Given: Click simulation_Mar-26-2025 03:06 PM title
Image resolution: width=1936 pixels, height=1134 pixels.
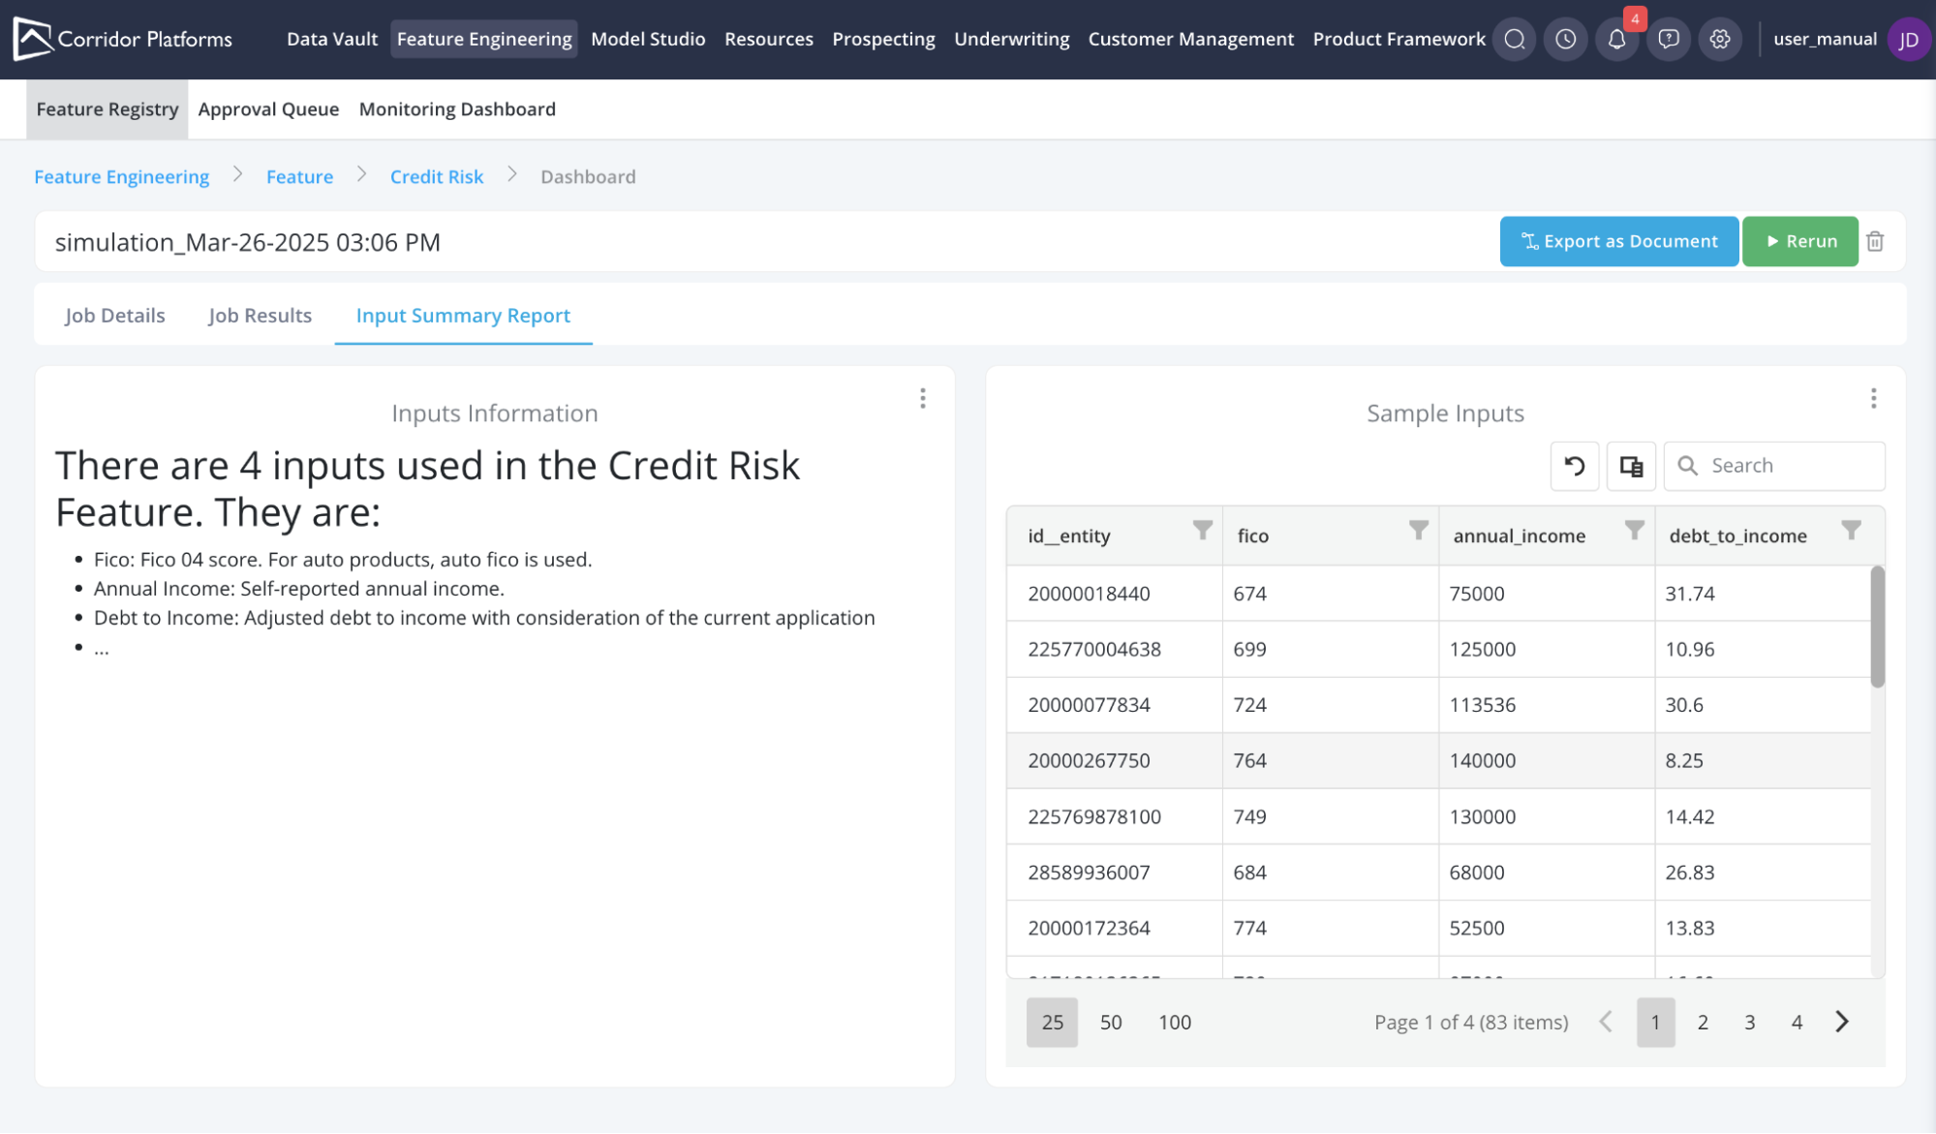Looking at the screenshot, I should [248, 242].
